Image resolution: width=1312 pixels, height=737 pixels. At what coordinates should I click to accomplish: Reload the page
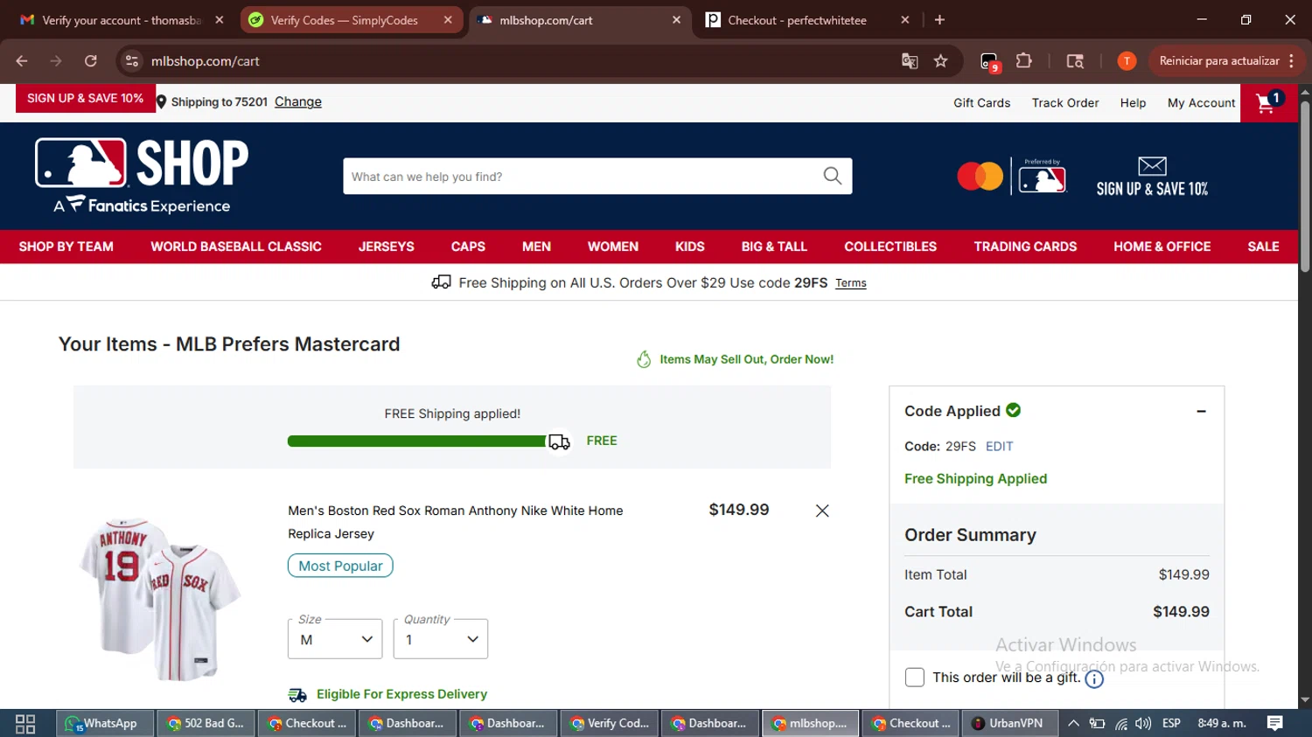coord(91,61)
